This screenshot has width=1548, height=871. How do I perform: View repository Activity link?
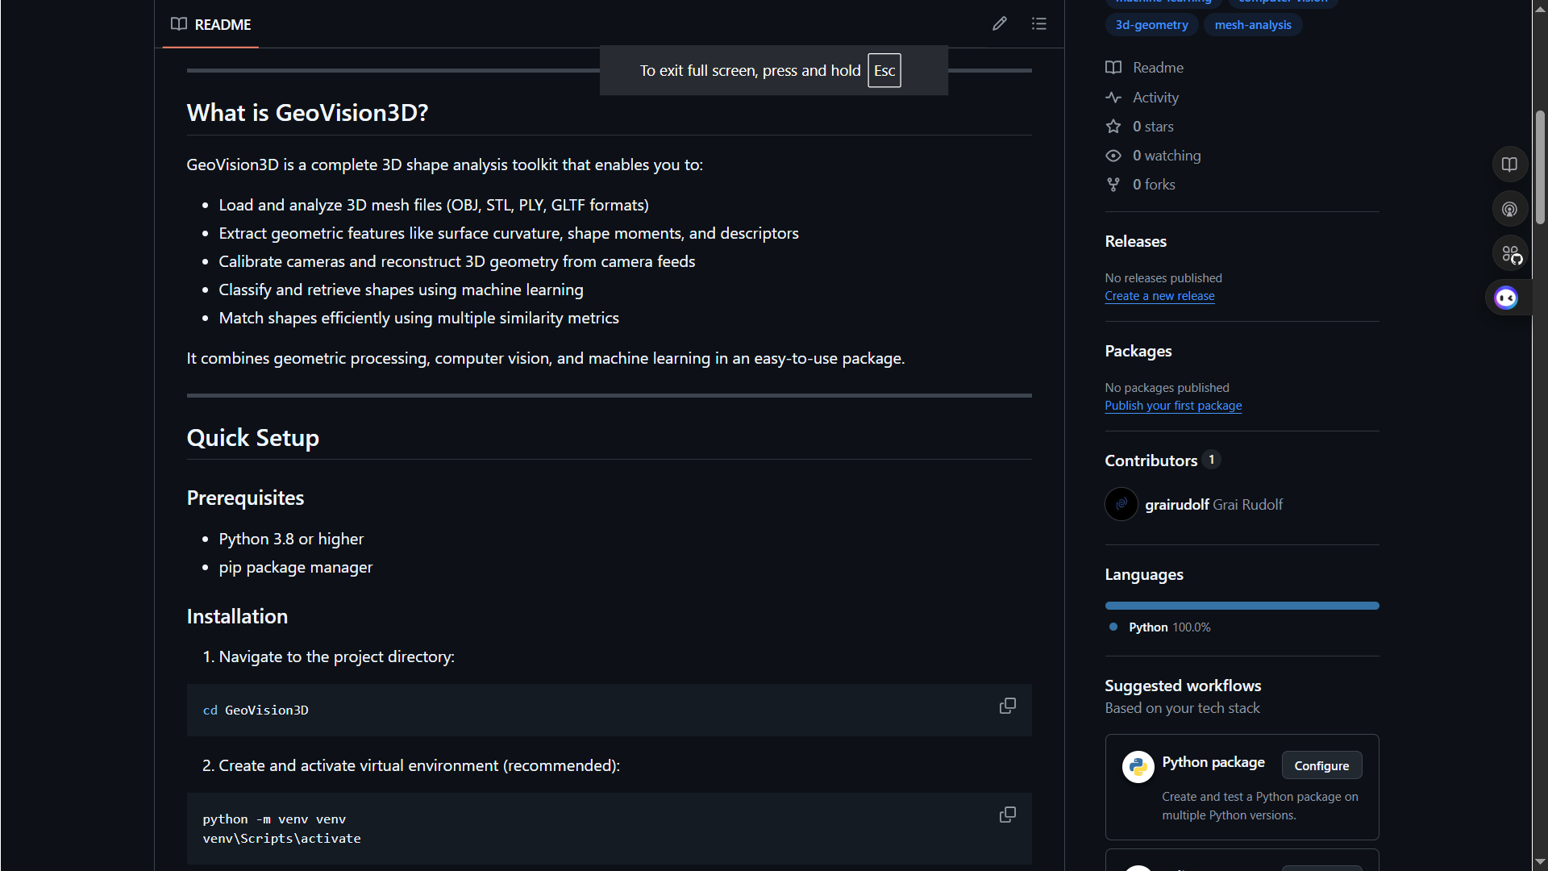(1155, 98)
